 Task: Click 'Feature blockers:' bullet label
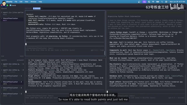click(36, 70)
